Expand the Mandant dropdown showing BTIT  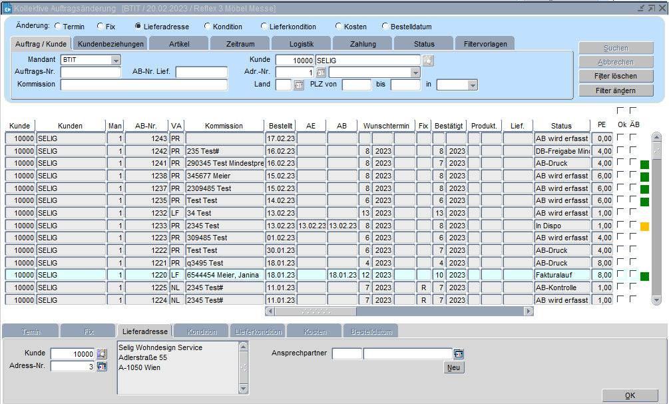[x=115, y=60]
